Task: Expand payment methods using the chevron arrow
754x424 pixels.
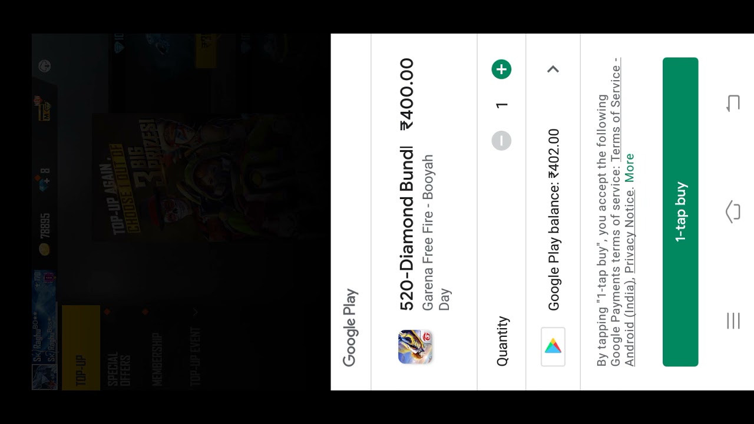Action: 553,69
